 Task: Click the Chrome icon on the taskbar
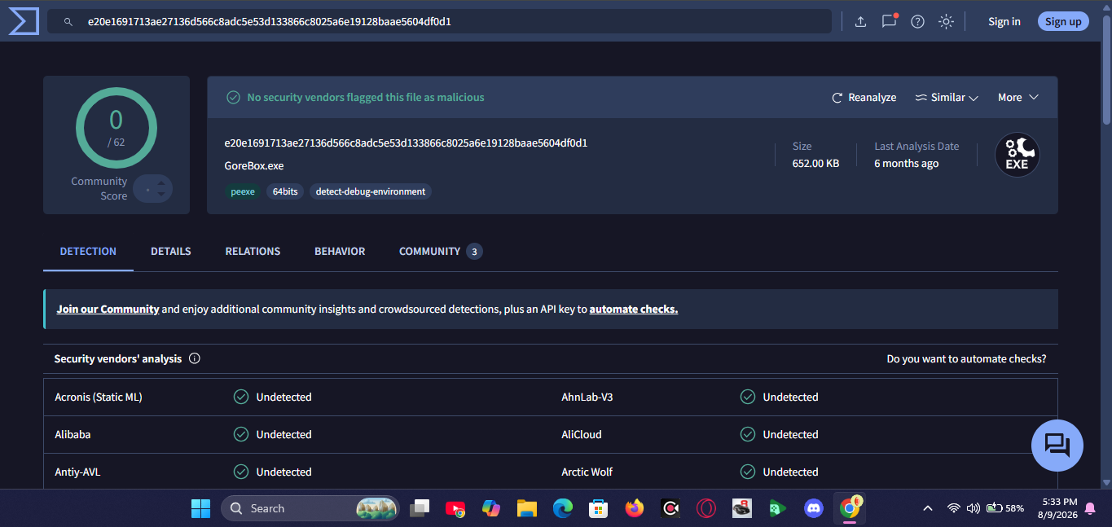pos(849,508)
